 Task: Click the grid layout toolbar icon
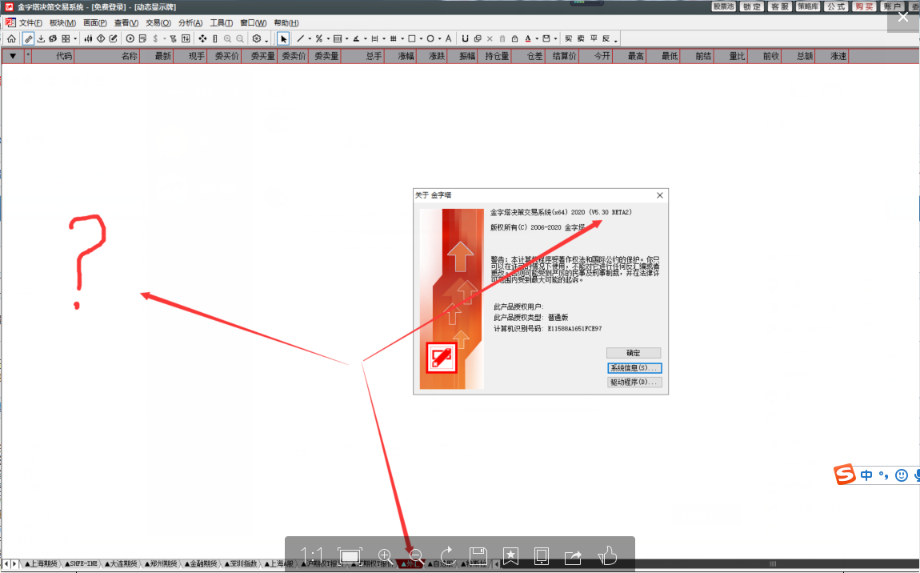(x=66, y=38)
